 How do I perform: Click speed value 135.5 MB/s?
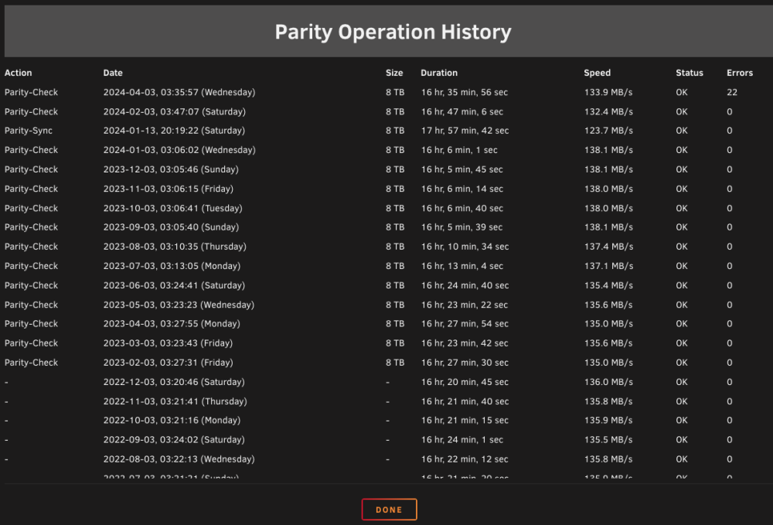click(608, 440)
